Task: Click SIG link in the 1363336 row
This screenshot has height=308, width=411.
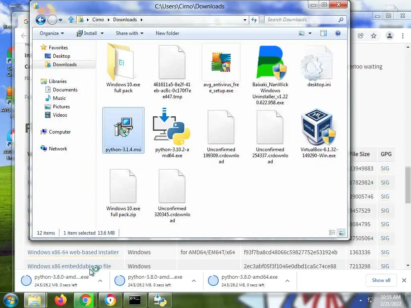Action: click(x=385, y=252)
